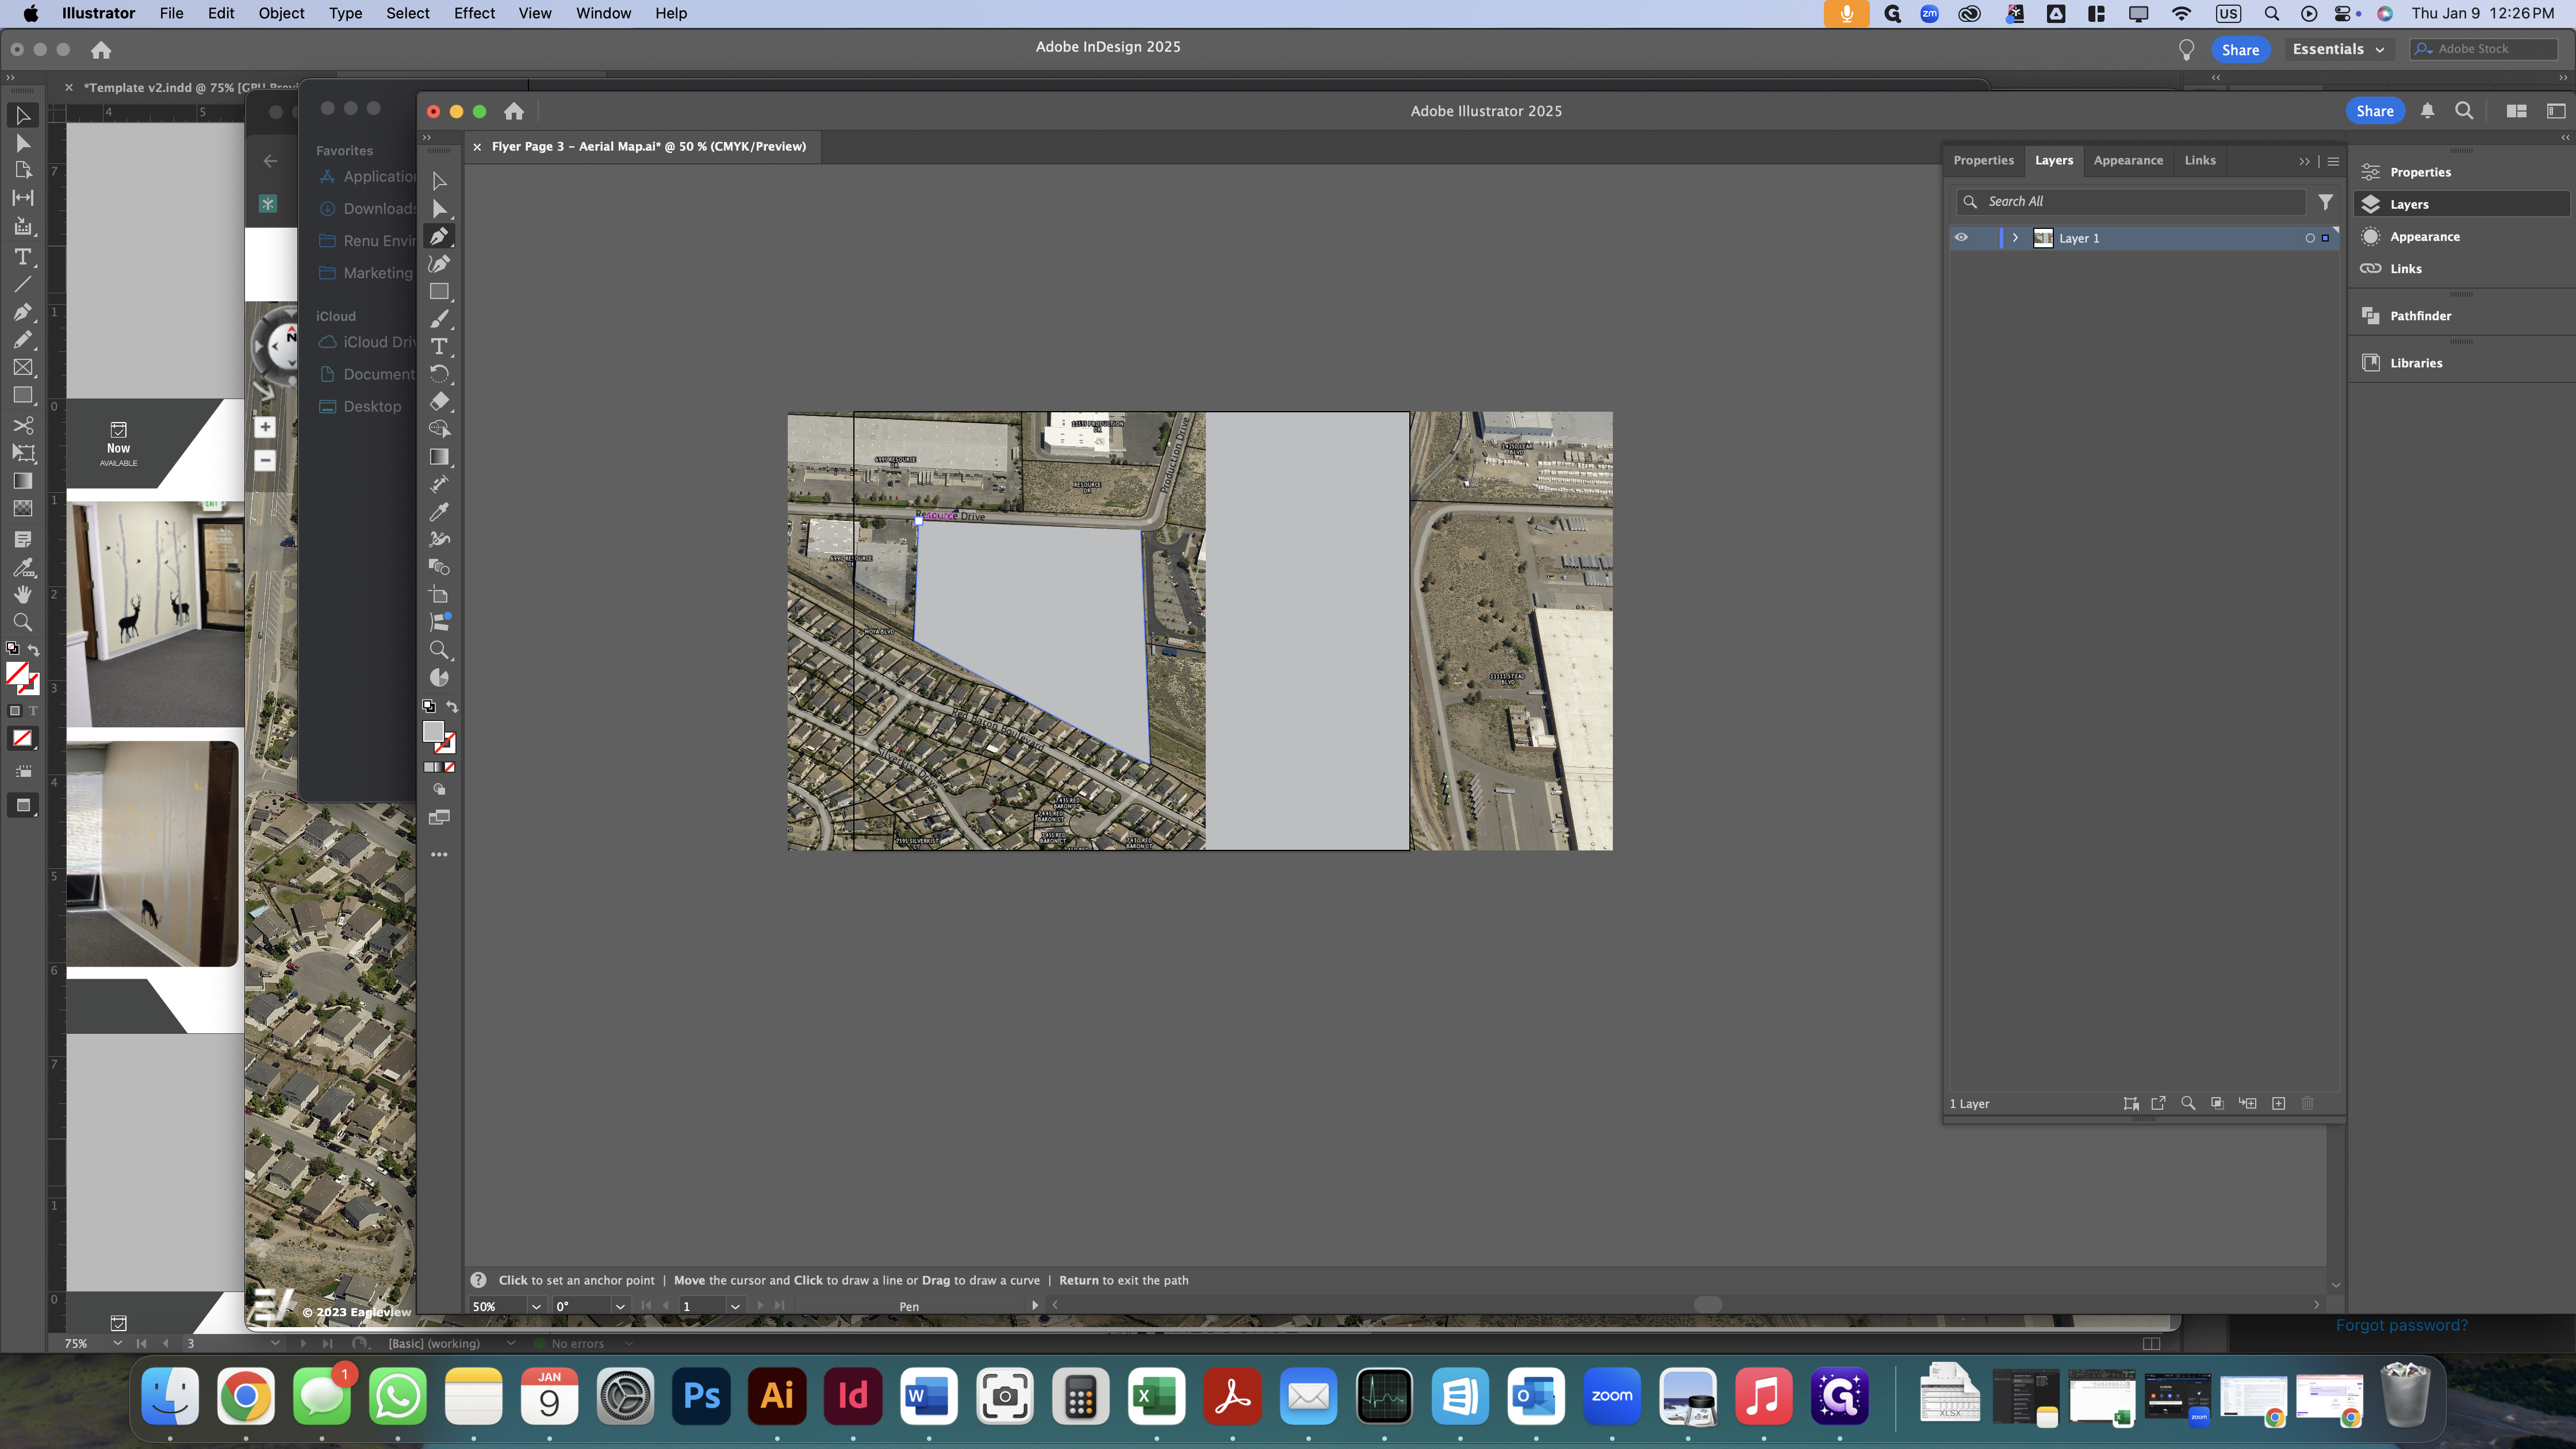Collapse Layers panel group double-chevron
Image resolution: width=2576 pixels, height=1449 pixels.
pyautogui.click(x=2304, y=161)
